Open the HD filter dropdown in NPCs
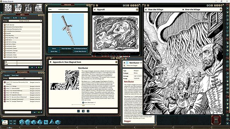Image resolution: width=230 pixels, height=129 pixels. [29, 62]
